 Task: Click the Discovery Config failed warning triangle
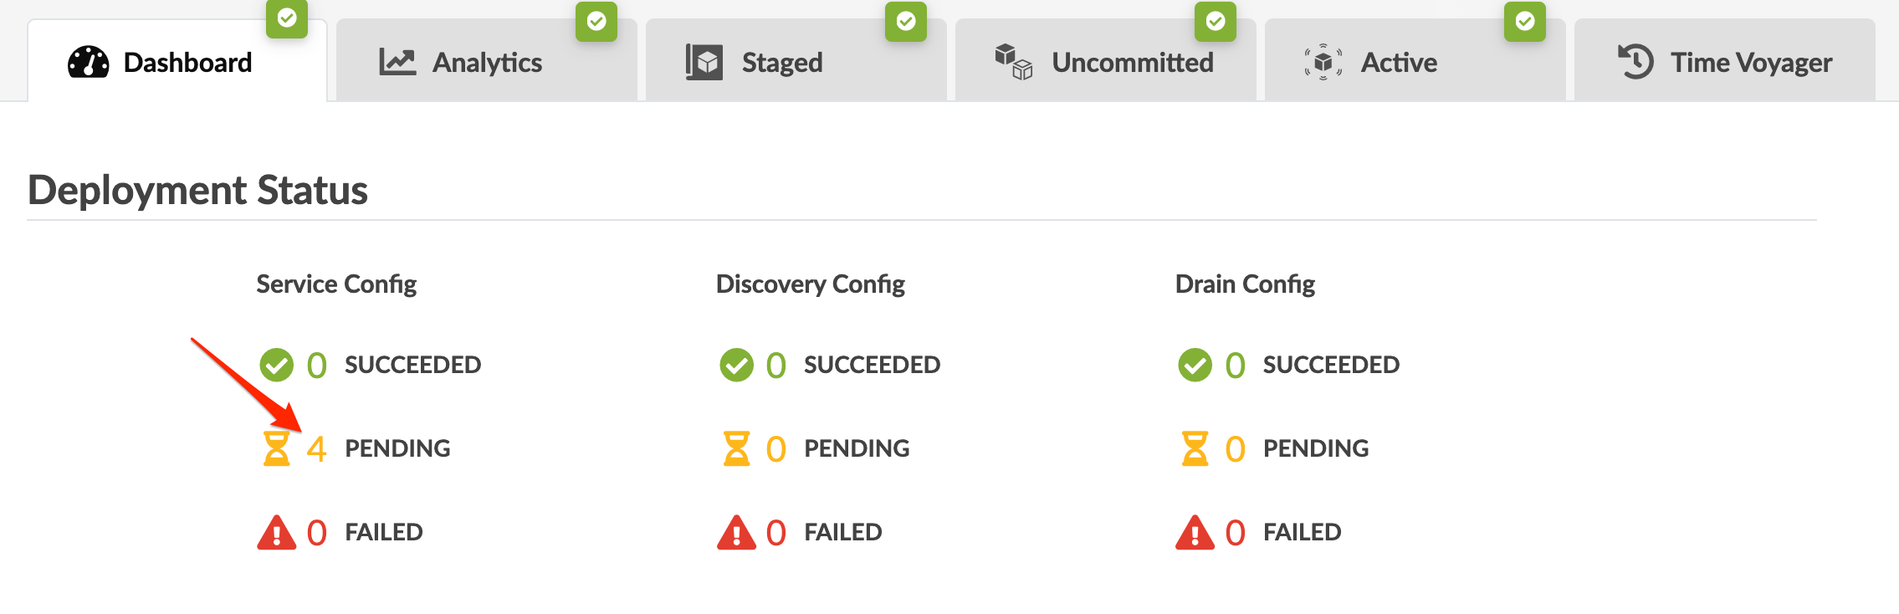coord(736,532)
